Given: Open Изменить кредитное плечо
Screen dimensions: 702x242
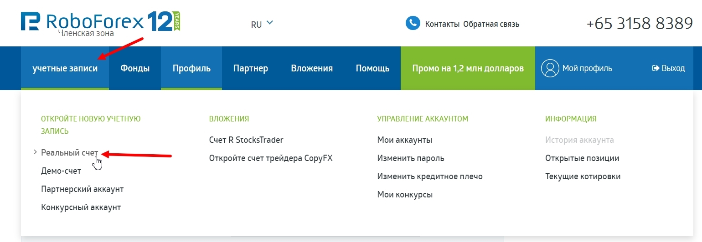Looking at the screenshot, I should pos(430,176).
